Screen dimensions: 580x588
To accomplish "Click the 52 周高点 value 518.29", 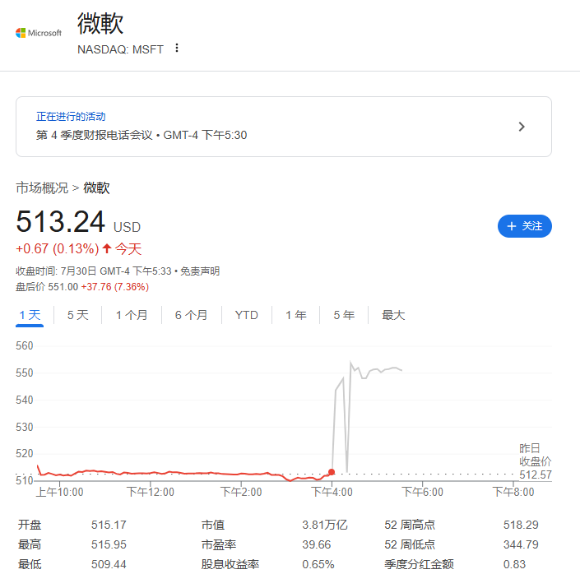I will click(521, 525).
